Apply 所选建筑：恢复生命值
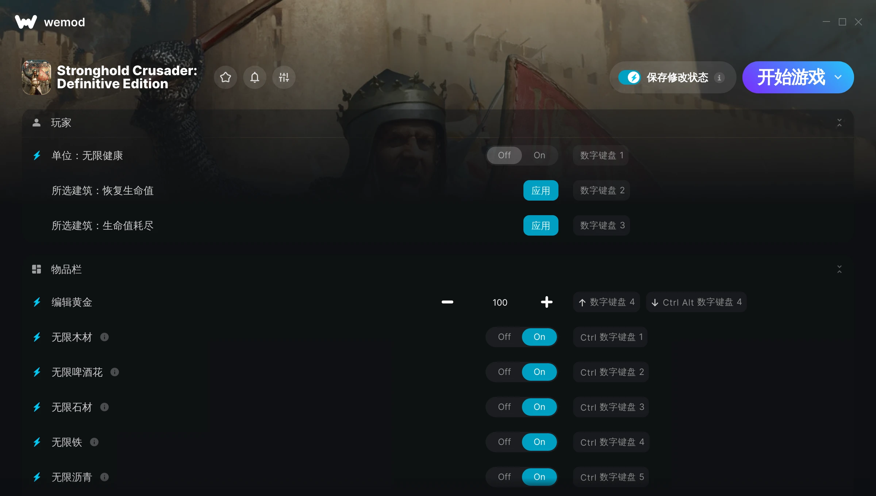Viewport: 876px width, 496px height. 541,190
